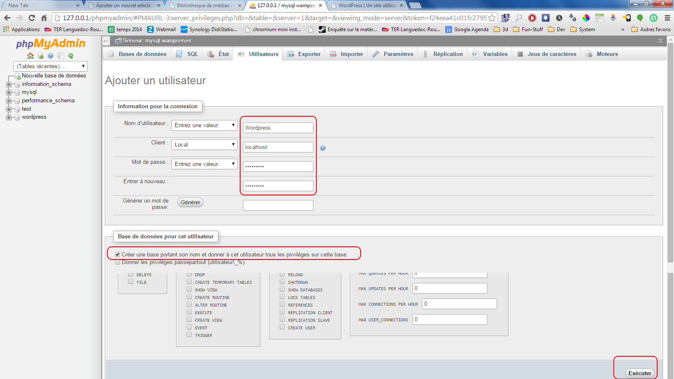Enable the FILE privilege checkbox

[131, 282]
